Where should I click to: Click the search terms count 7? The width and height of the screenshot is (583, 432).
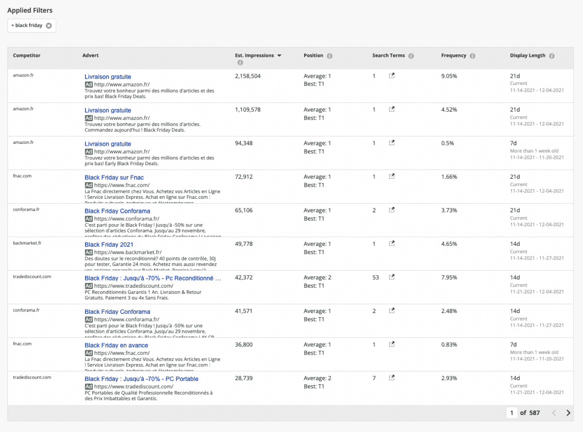374,378
